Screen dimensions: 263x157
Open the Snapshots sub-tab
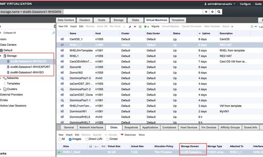pos(131,127)
